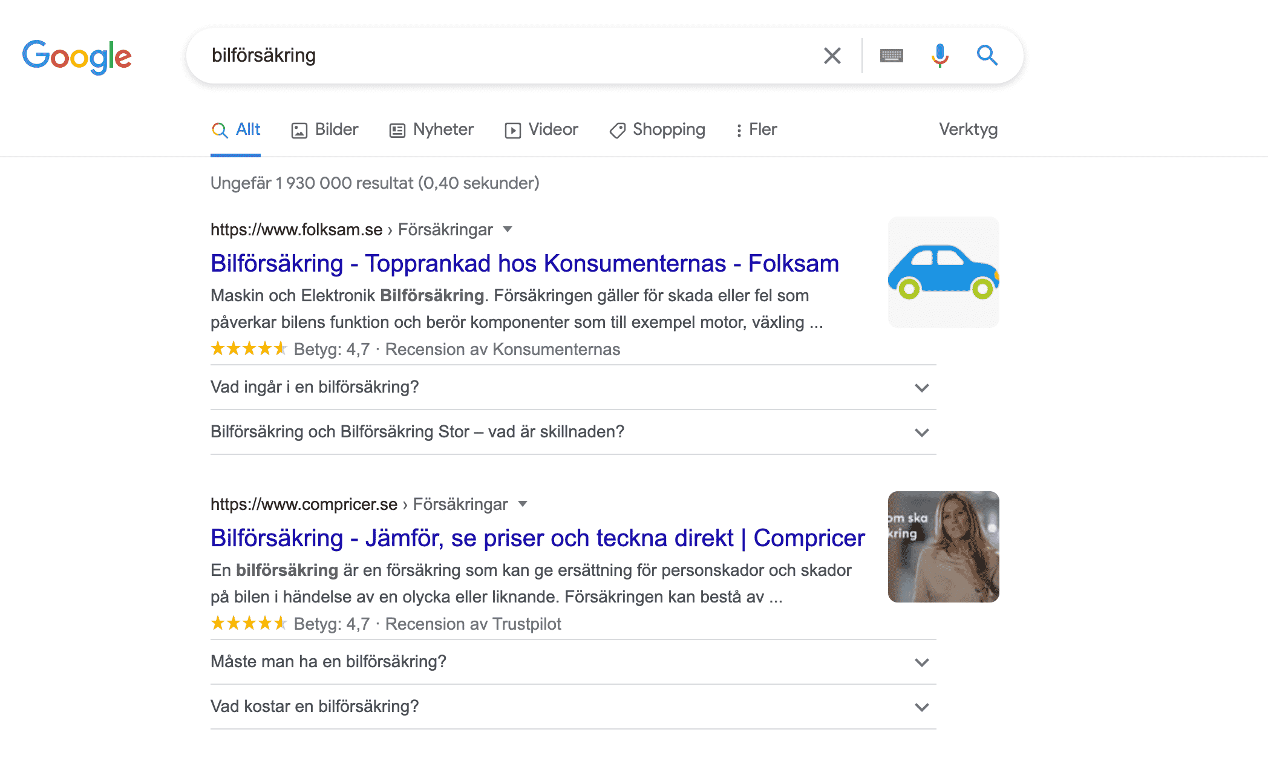Expand "Måste man ha en bilförsäkring?" question
This screenshot has width=1268, height=761.
tap(573, 662)
